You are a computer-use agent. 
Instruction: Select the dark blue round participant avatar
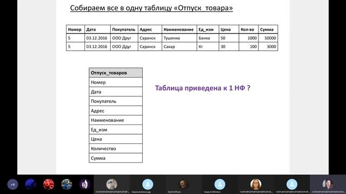click(x=31, y=184)
